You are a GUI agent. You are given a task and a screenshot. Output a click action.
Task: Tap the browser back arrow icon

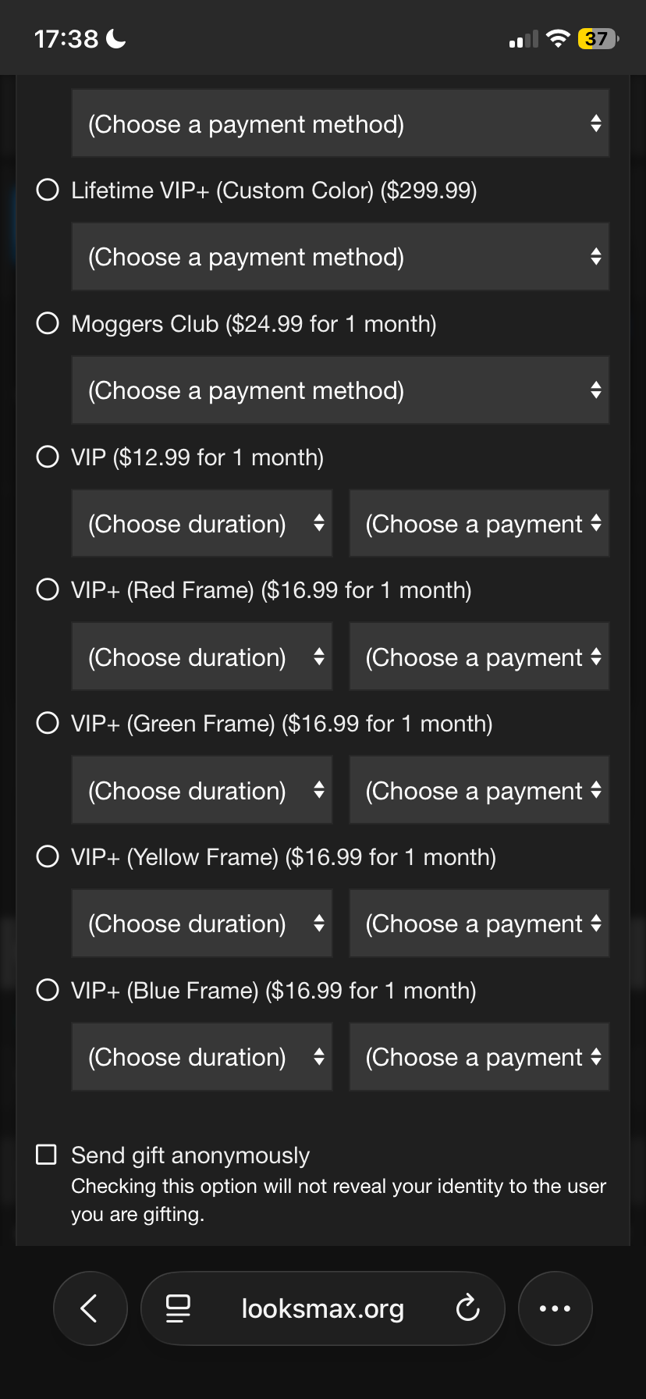pyautogui.click(x=90, y=1308)
